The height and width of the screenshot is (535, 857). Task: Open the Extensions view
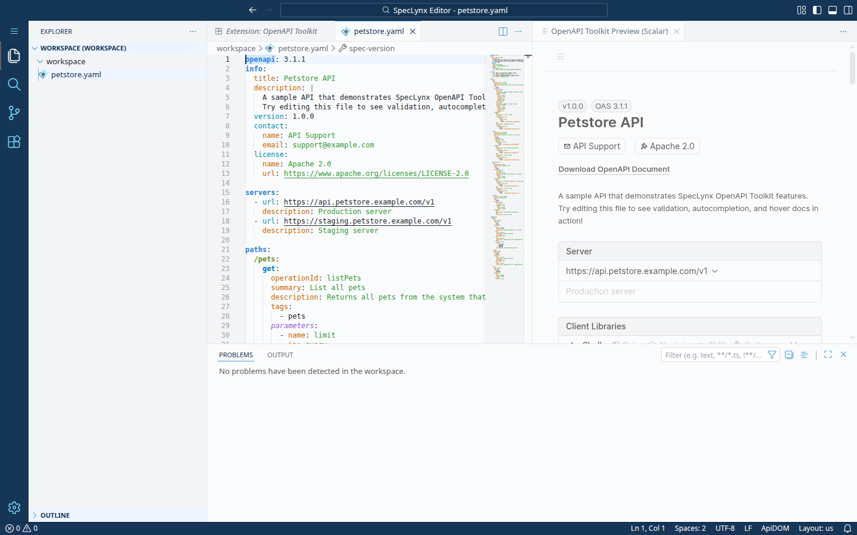click(x=14, y=141)
